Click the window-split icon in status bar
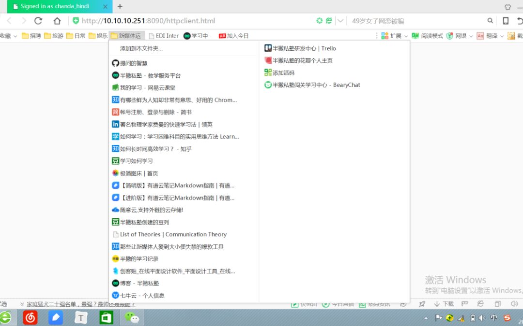 [498, 304]
